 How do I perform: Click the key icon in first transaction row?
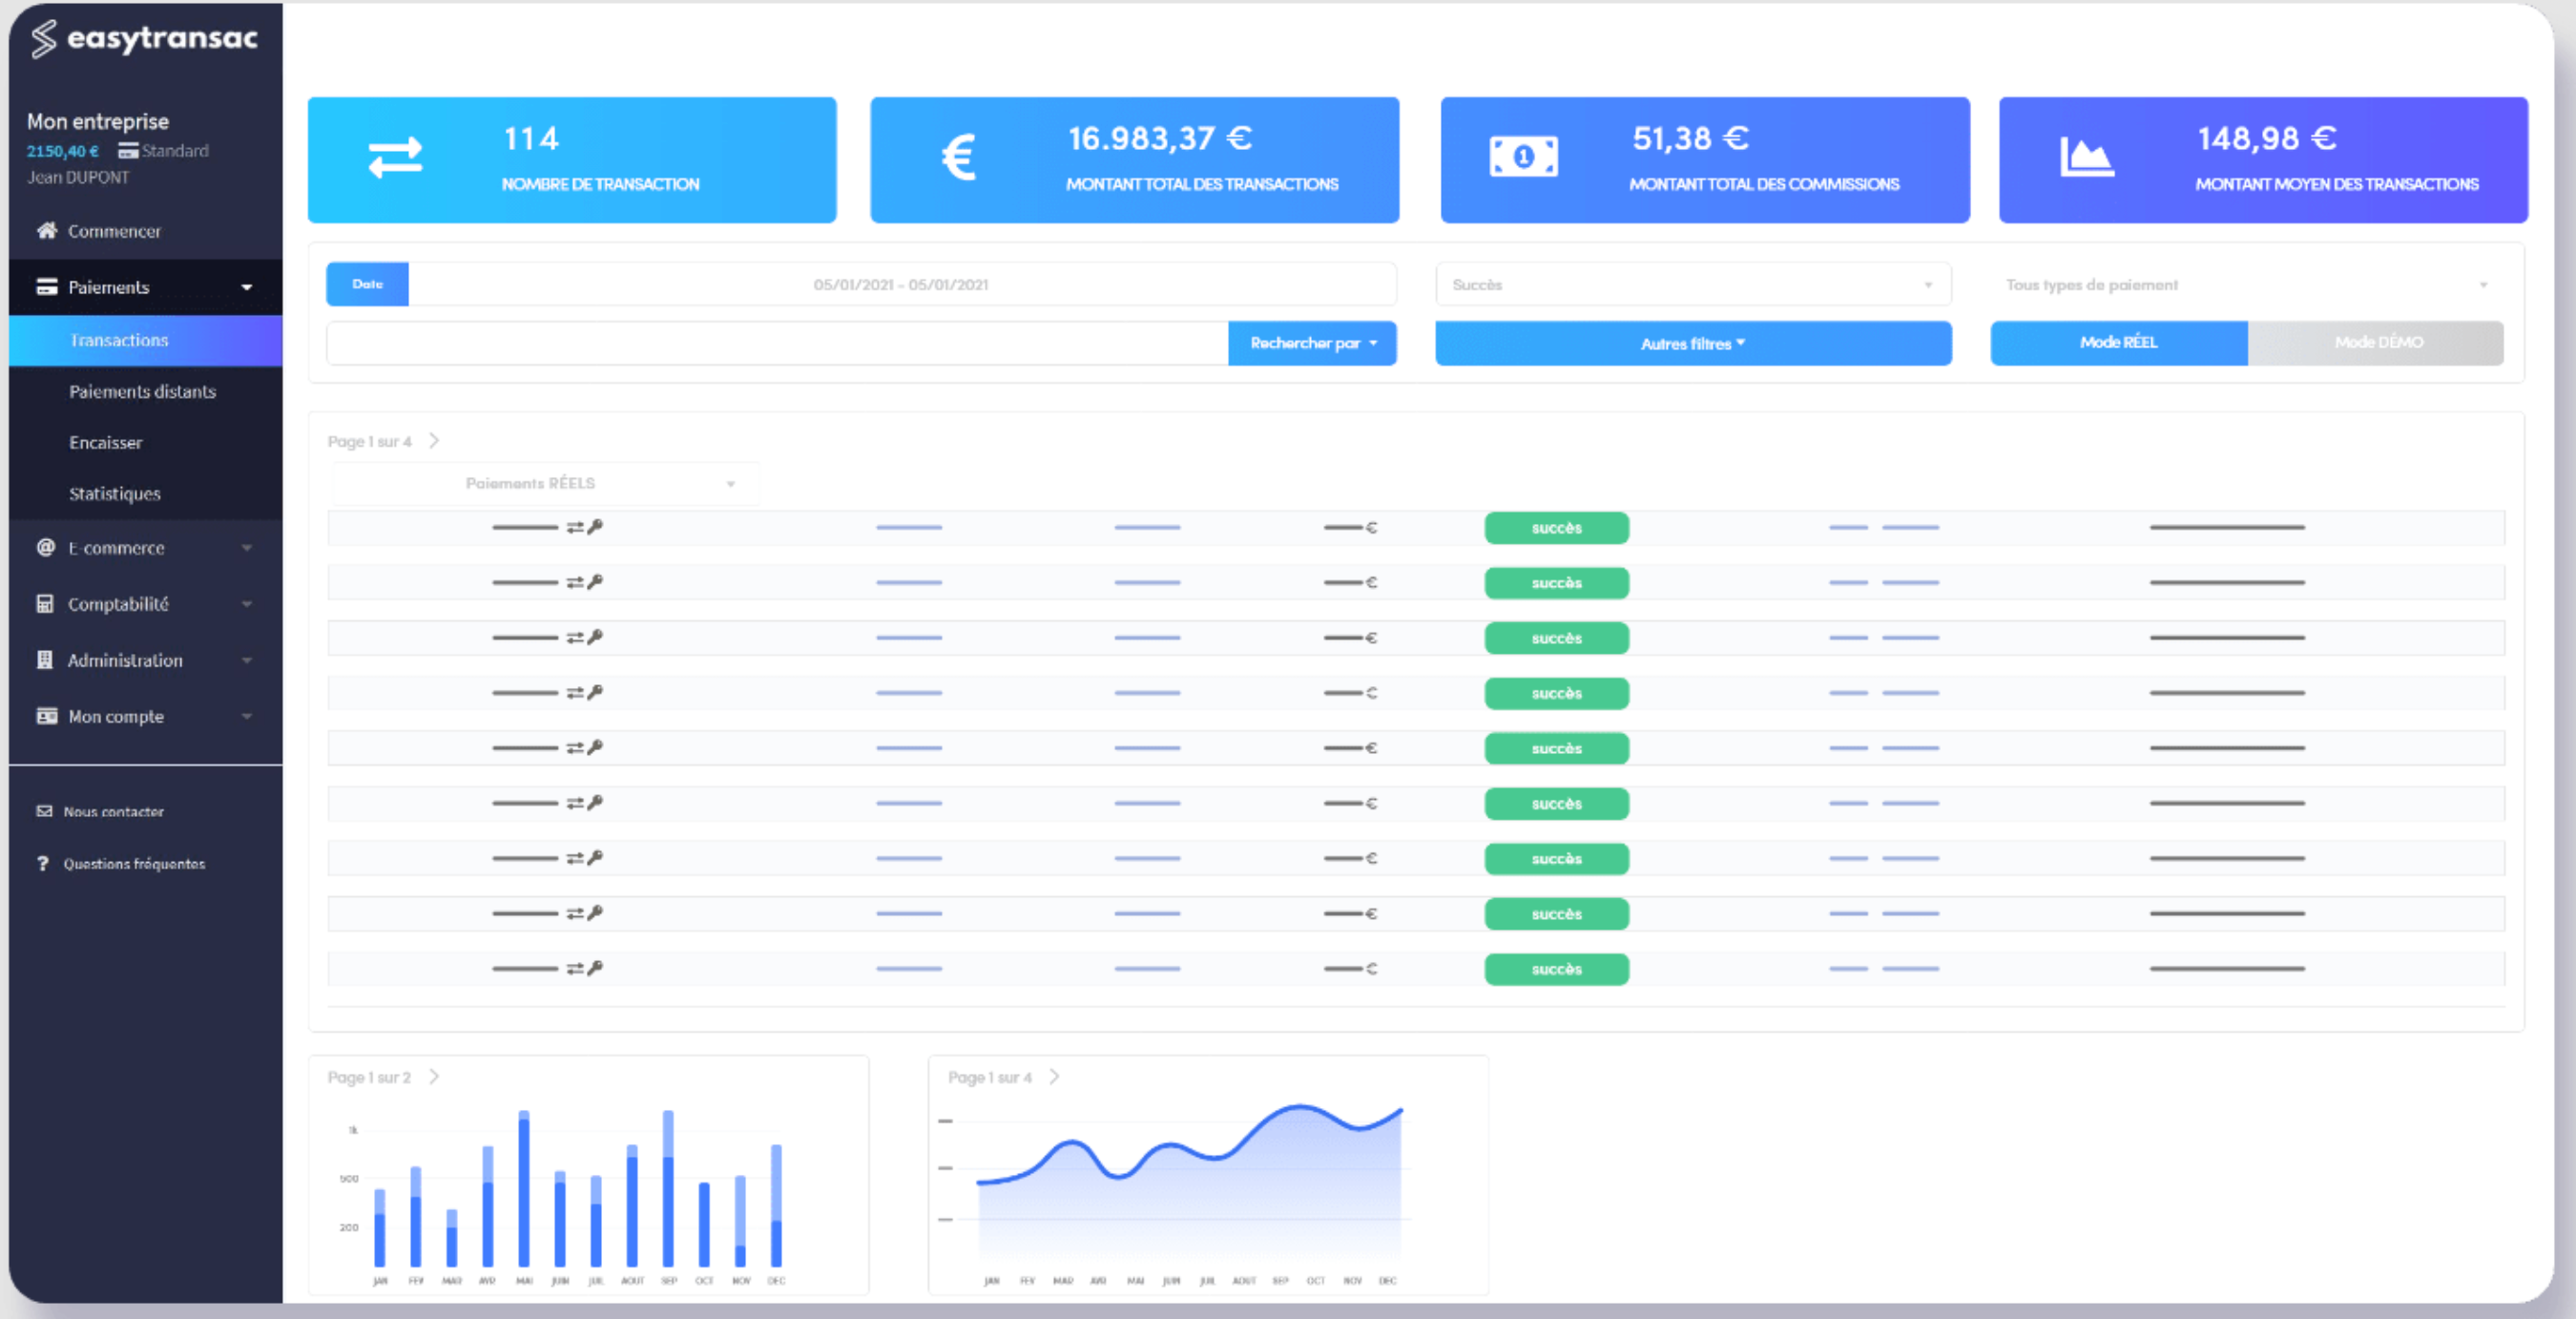coord(596,527)
